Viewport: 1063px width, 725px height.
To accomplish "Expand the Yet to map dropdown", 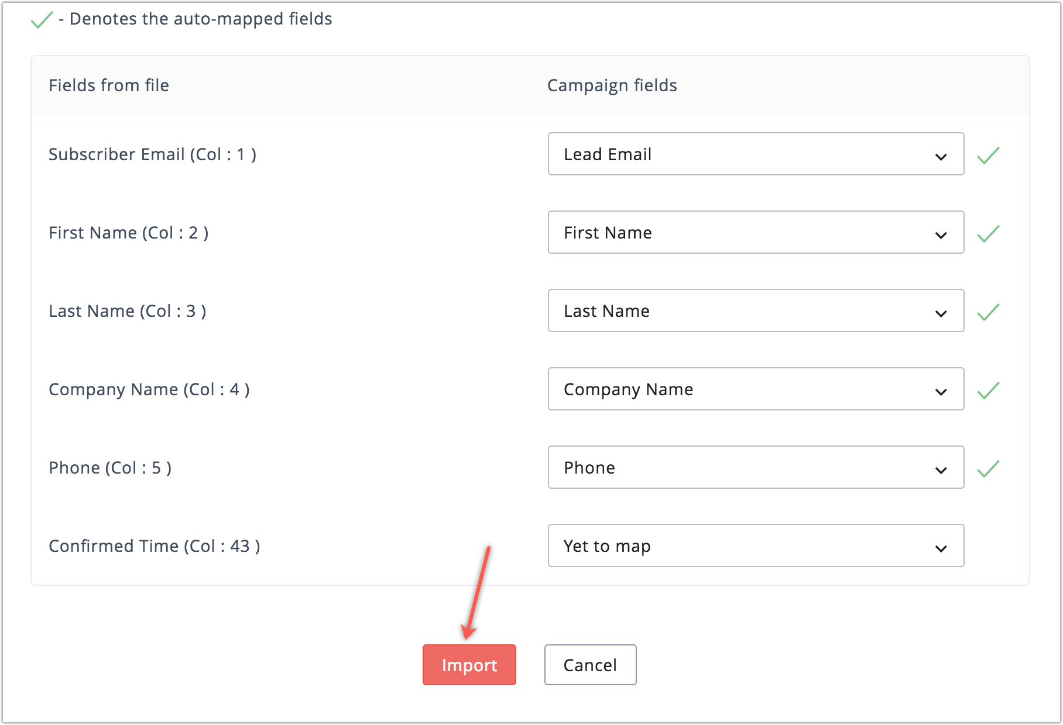I will (x=755, y=546).
